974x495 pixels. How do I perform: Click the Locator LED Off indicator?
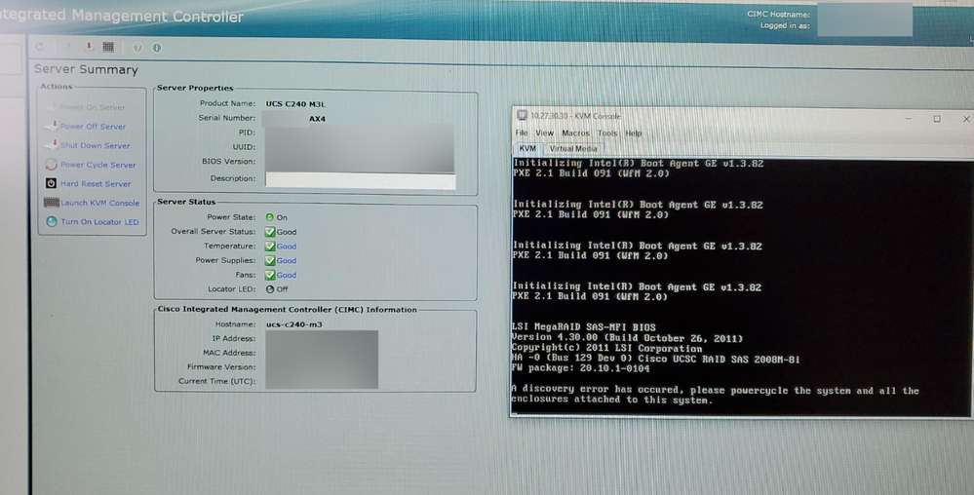pyautogui.click(x=270, y=288)
